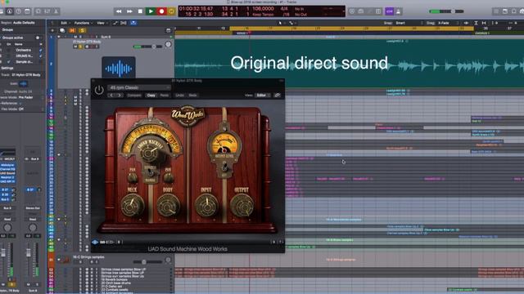Click the Rewind transport button

click(x=119, y=11)
